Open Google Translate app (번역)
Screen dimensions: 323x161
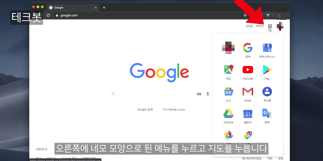(267, 116)
